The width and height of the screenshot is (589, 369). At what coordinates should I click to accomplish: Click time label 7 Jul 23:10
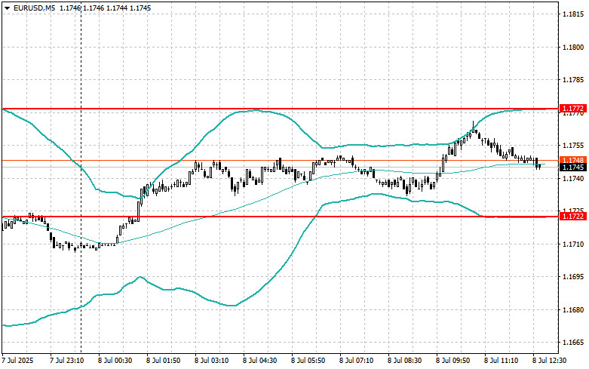tap(67, 361)
